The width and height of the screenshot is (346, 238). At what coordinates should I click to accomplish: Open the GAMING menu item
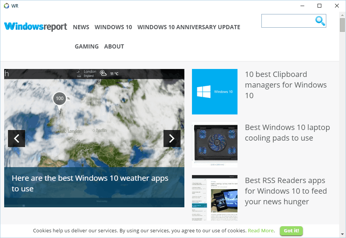87,47
